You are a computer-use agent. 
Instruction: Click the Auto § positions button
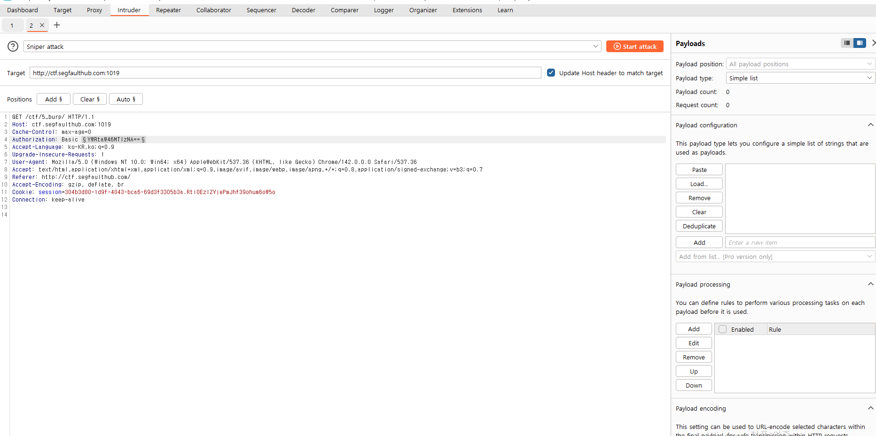tap(126, 99)
